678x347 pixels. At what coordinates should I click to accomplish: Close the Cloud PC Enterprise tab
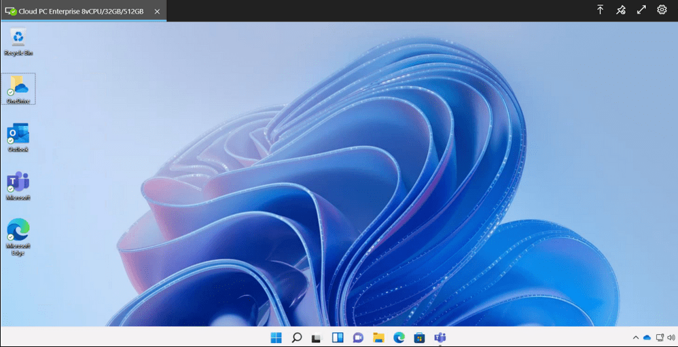point(157,12)
